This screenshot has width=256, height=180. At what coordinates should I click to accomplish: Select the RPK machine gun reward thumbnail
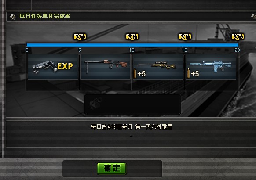[x=106, y=67]
